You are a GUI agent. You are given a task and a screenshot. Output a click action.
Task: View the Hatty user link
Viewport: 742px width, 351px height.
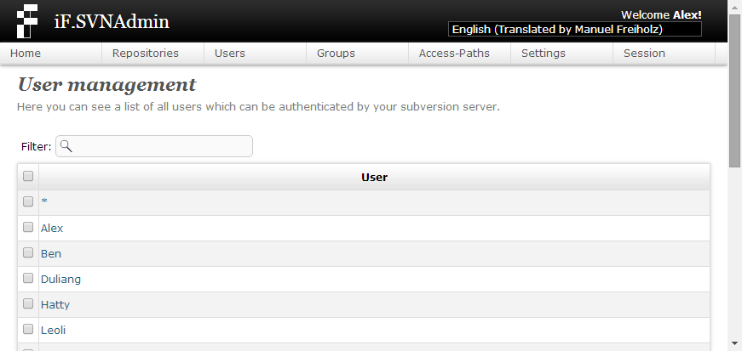coord(55,305)
